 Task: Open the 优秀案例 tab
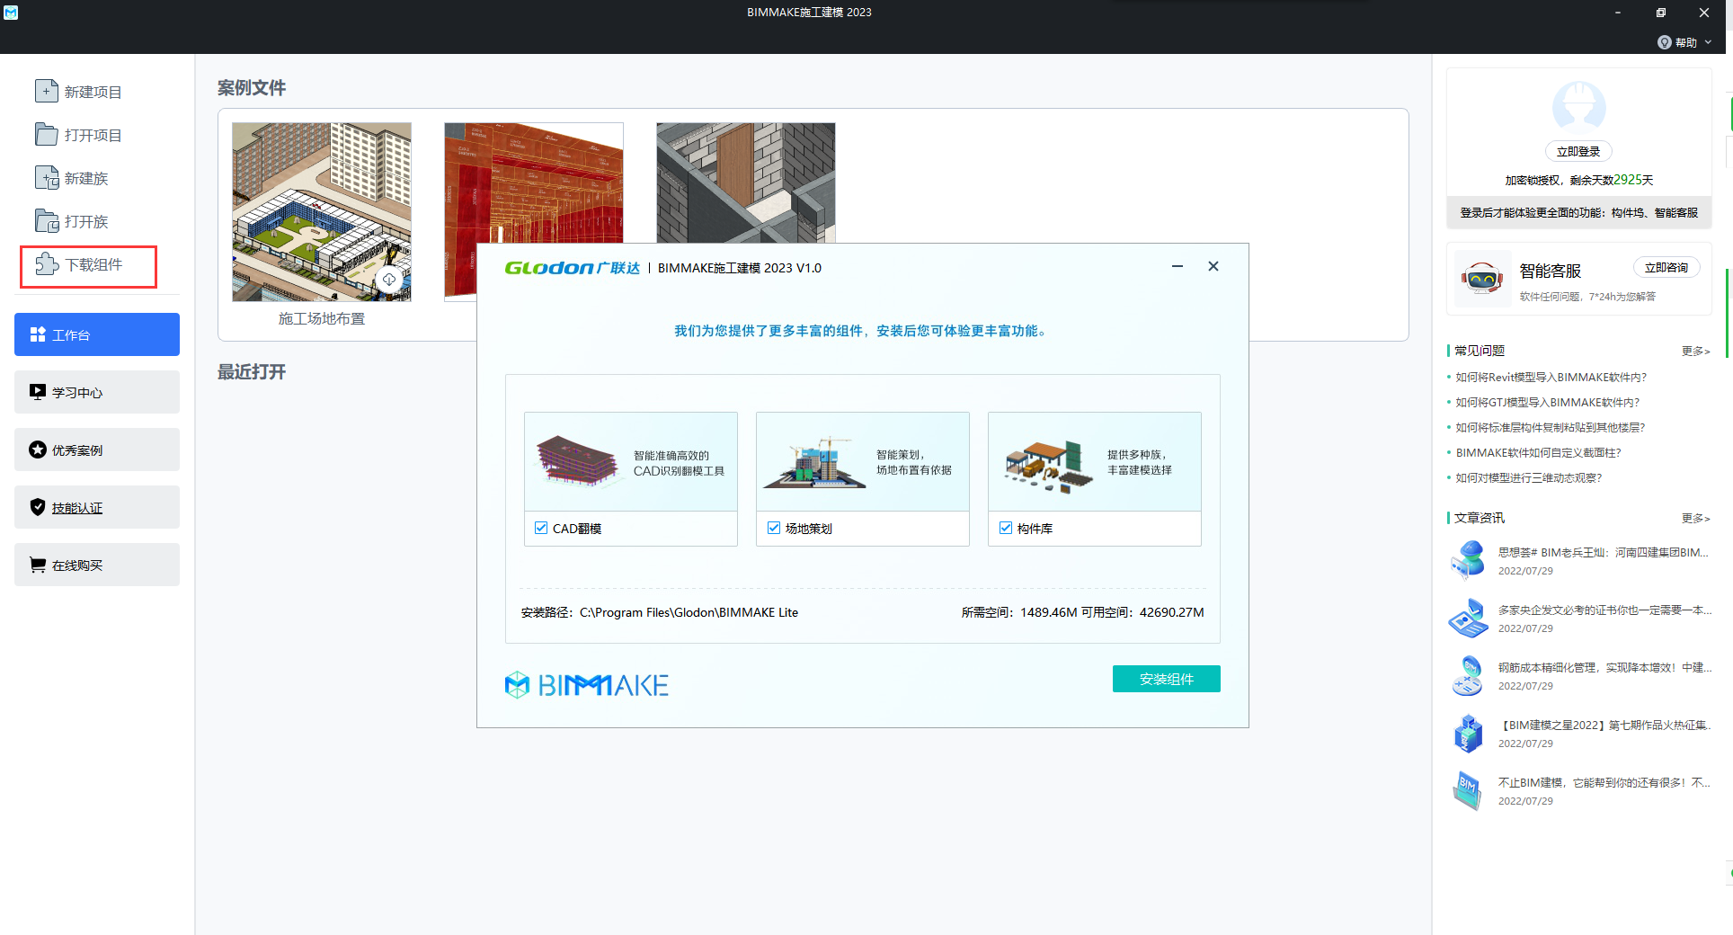[x=97, y=450]
